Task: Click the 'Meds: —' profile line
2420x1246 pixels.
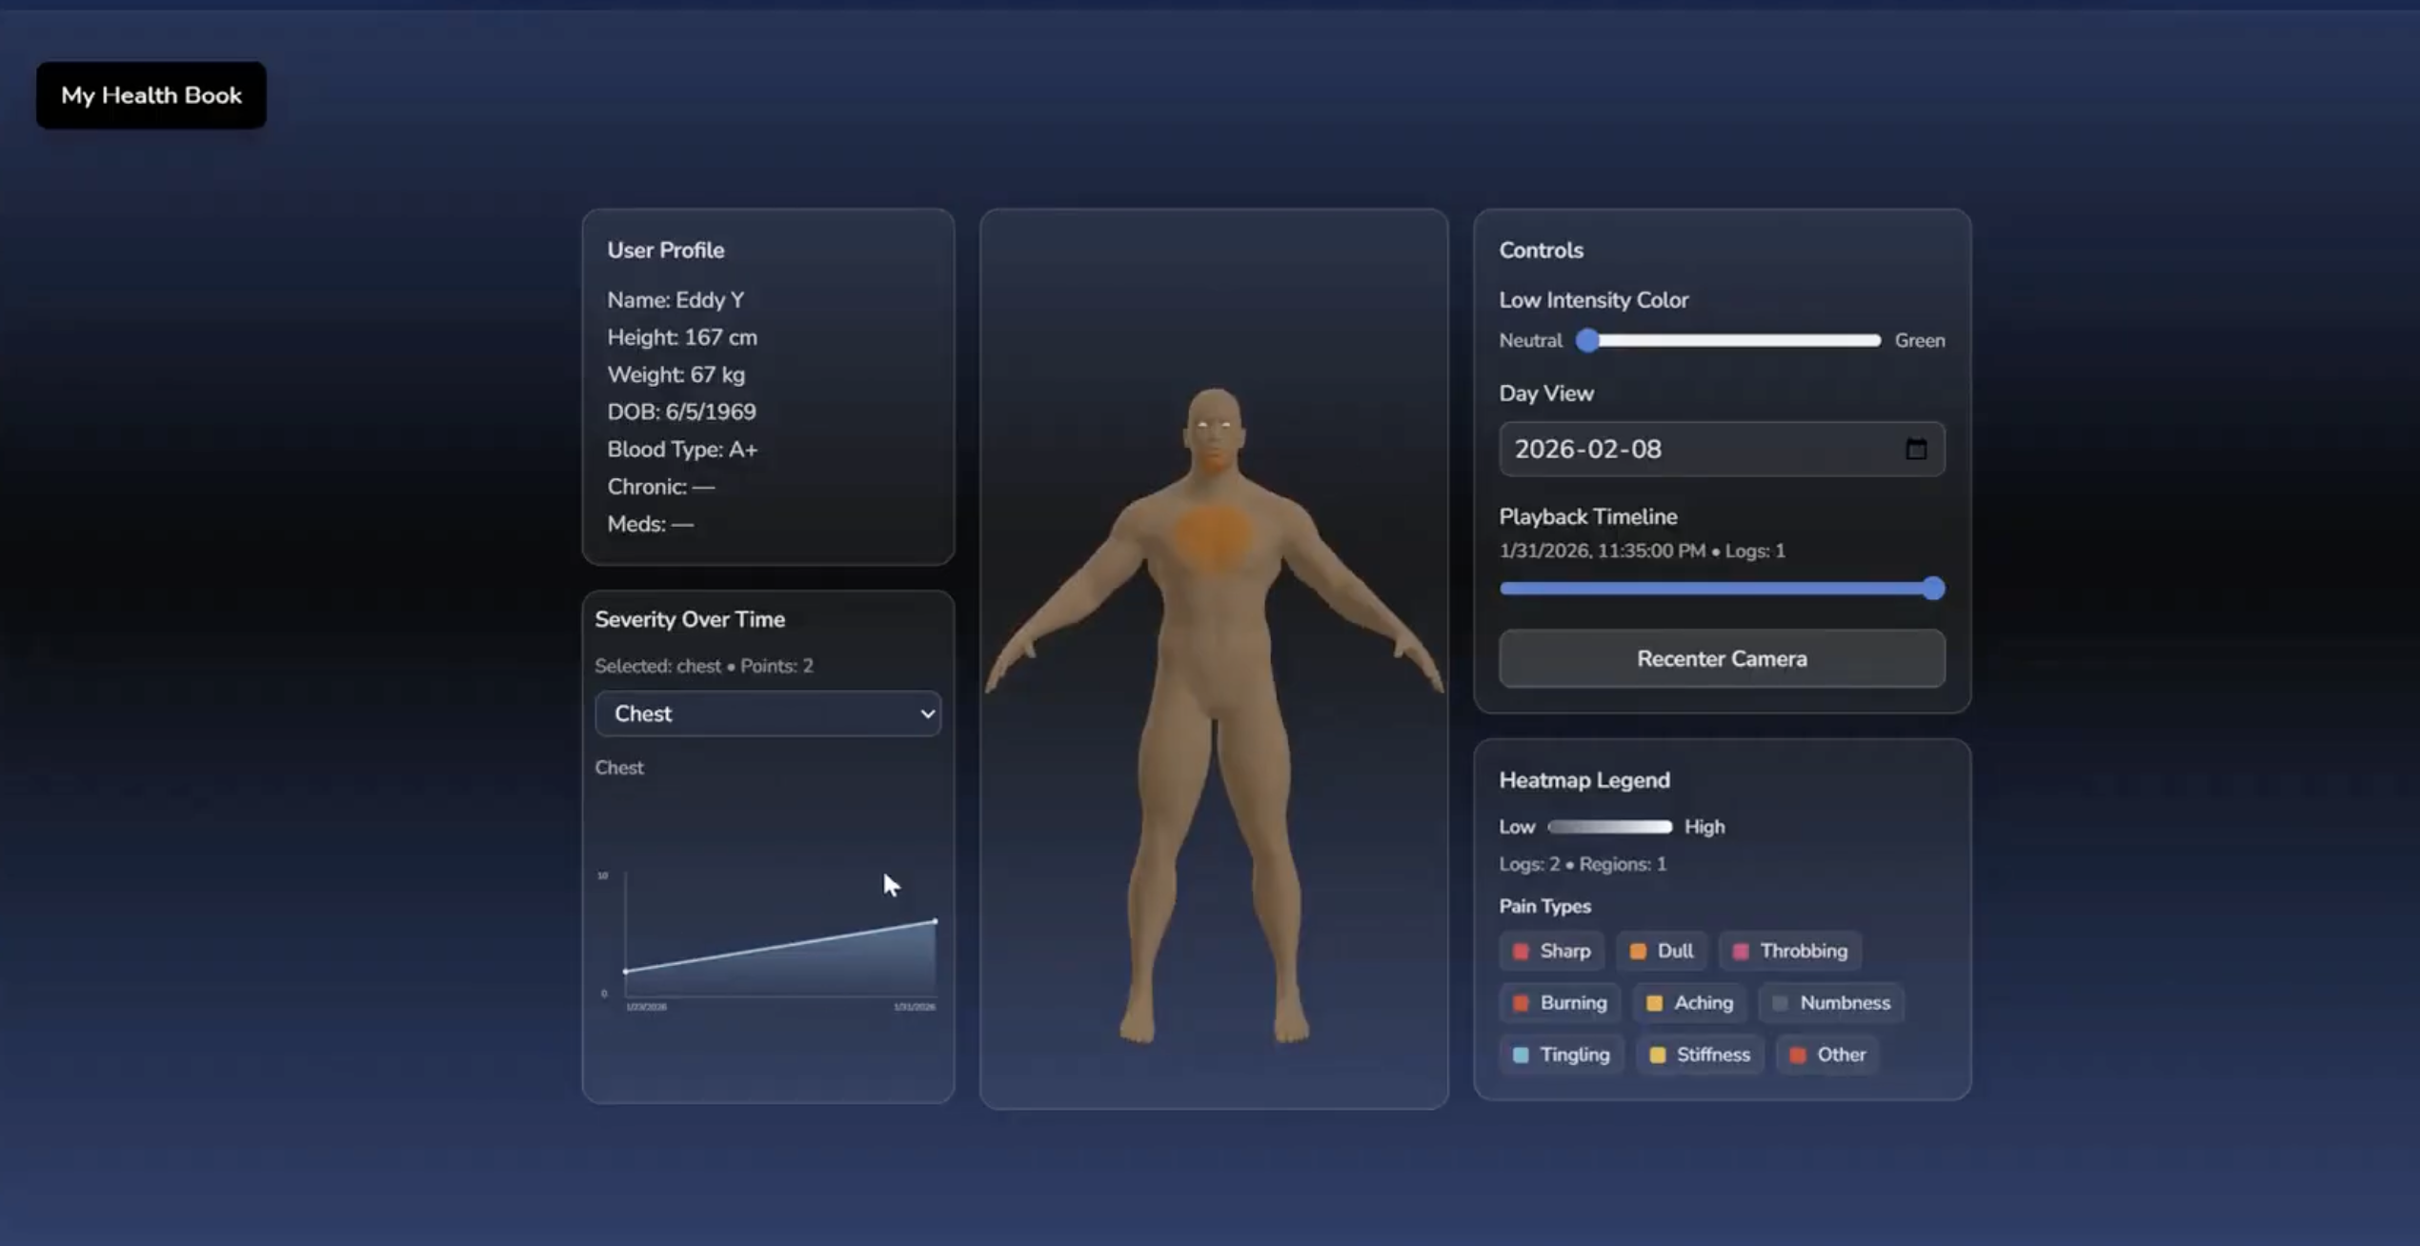Action: [650, 524]
